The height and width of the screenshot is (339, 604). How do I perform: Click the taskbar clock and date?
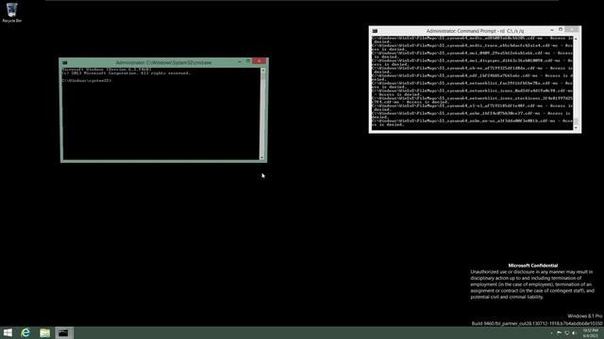[x=590, y=332]
